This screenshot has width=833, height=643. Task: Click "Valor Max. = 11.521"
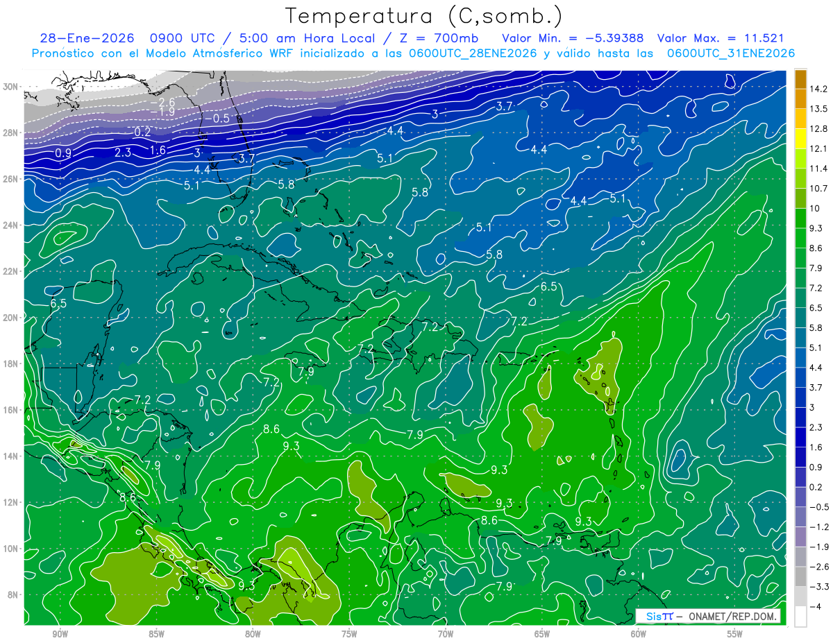pyautogui.click(x=721, y=38)
